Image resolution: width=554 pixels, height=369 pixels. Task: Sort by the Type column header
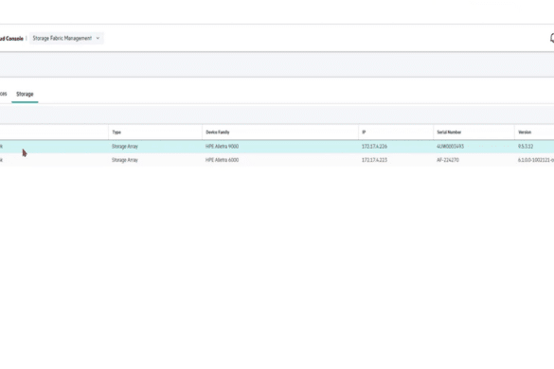[x=116, y=132]
